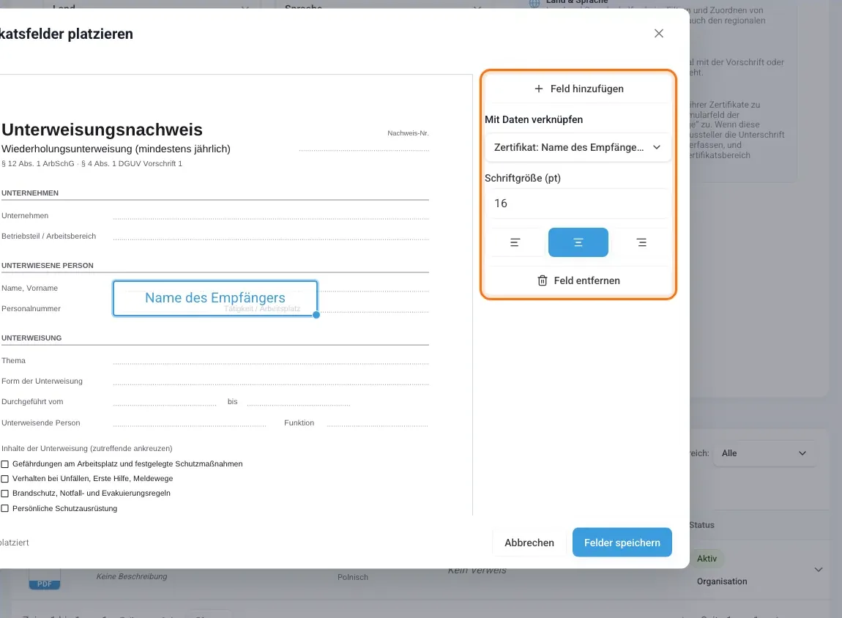842x618 pixels.
Task: Check Verhalten bei Unfällen checkbox
Action: [x=5, y=478]
